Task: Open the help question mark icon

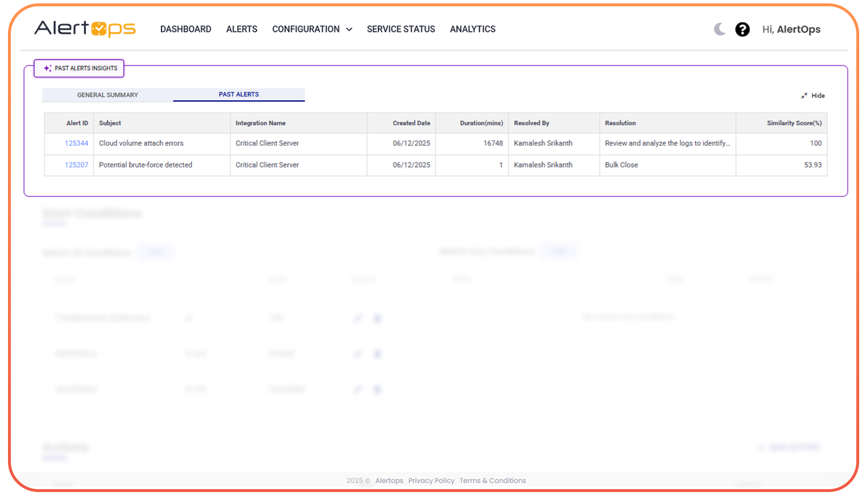Action: 742,29
